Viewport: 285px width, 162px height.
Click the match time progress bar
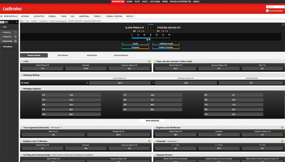click(x=151, y=38)
